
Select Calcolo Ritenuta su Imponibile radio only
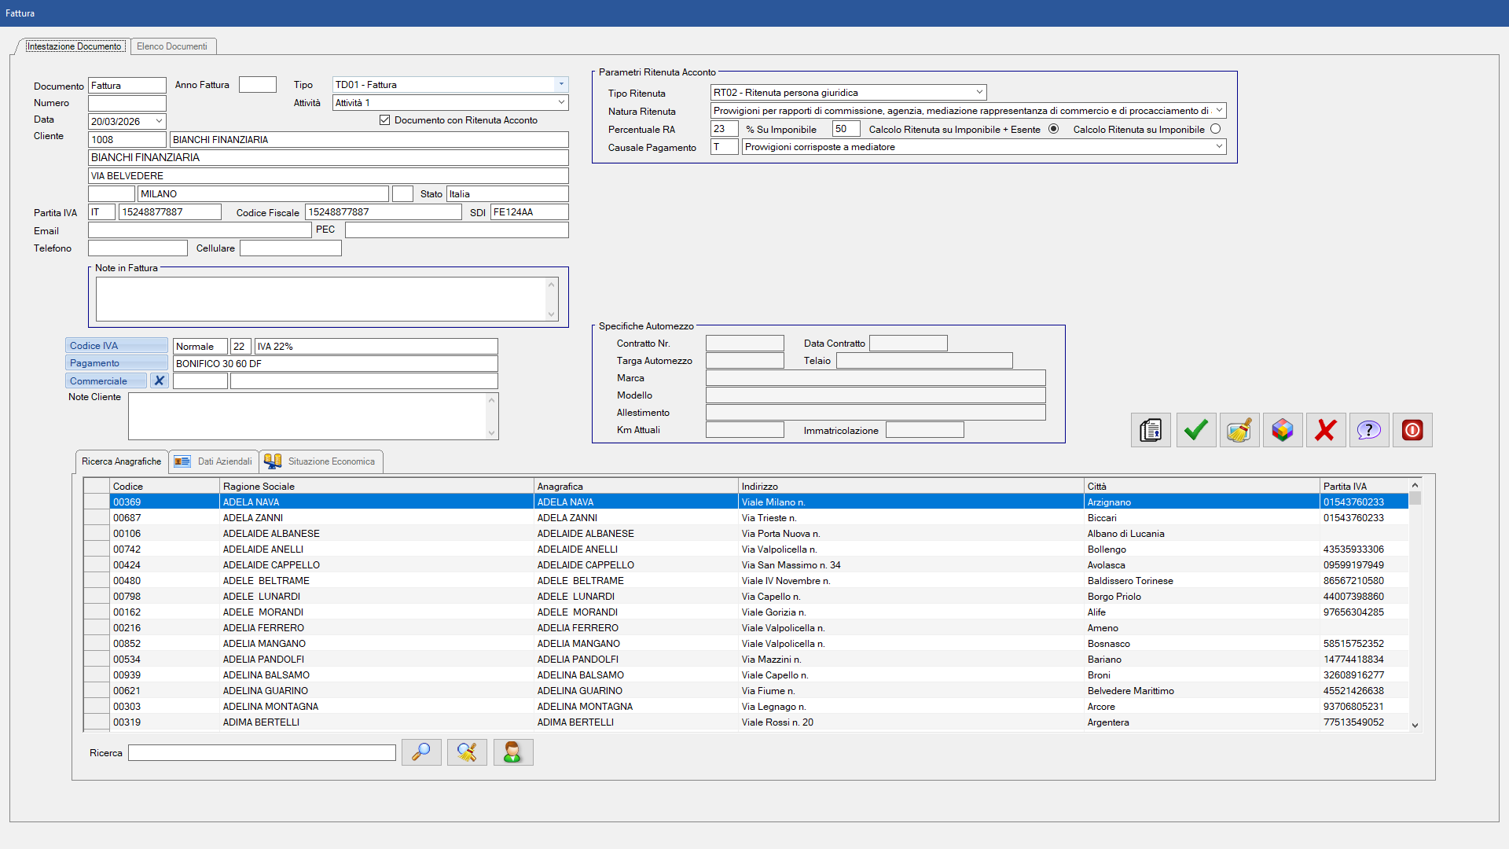pyautogui.click(x=1215, y=129)
